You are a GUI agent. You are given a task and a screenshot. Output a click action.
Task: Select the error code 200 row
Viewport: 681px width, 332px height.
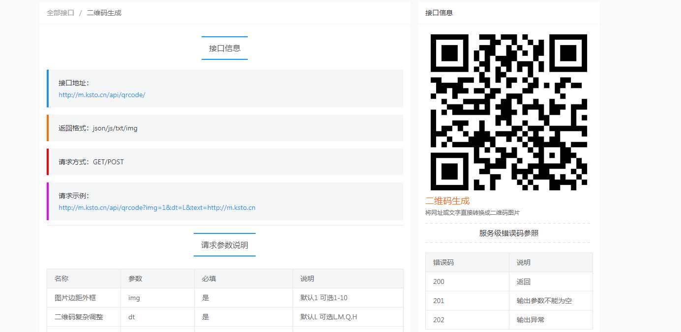click(509, 281)
